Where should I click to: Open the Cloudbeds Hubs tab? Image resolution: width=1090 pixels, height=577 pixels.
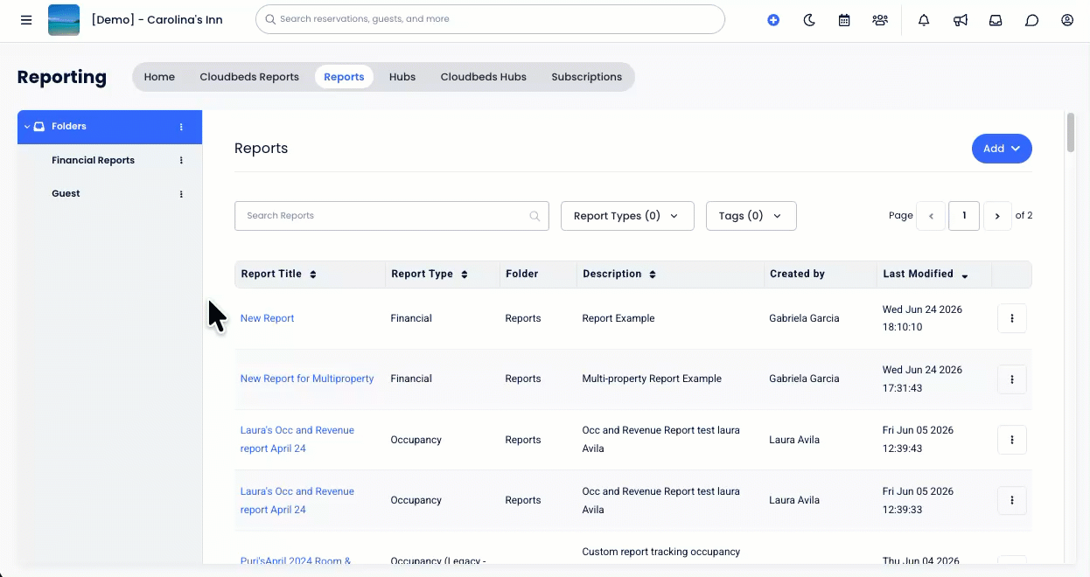pyautogui.click(x=484, y=77)
